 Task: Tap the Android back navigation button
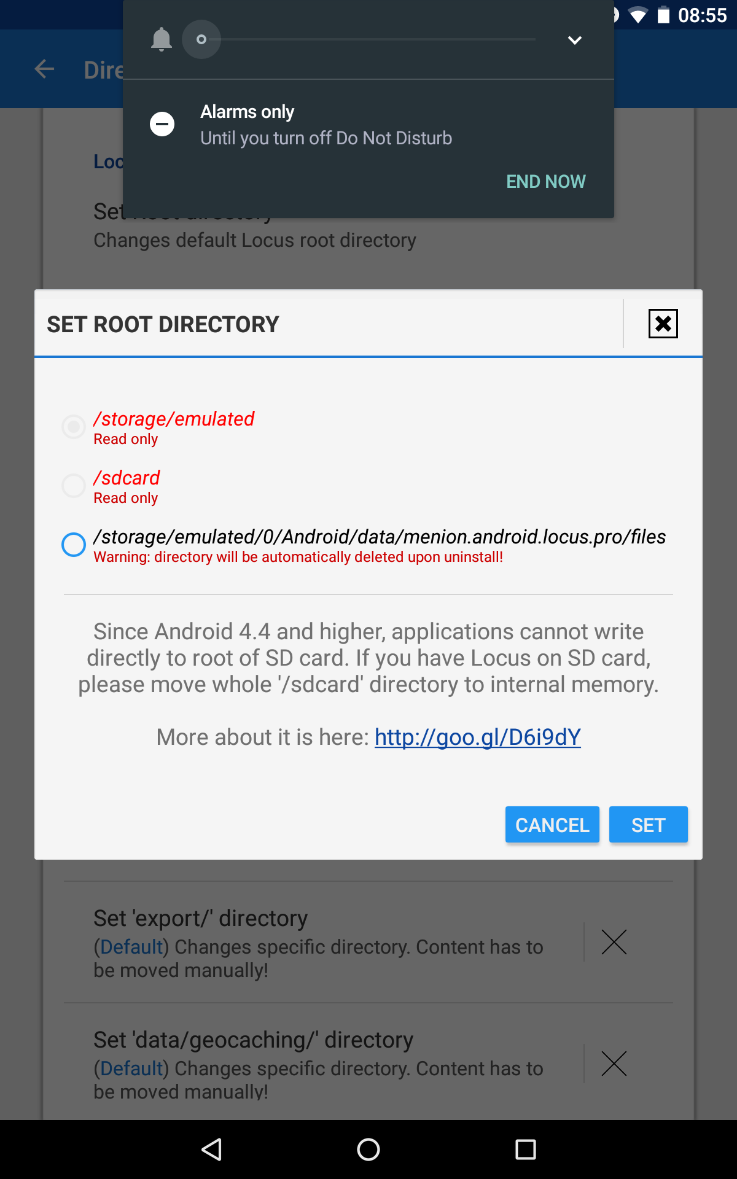pos(212,1149)
